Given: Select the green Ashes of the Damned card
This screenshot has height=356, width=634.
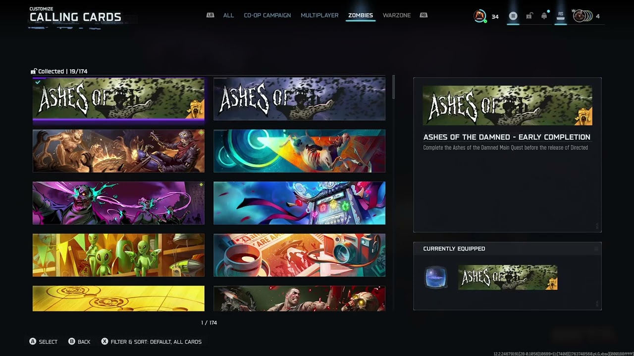Looking at the screenshot, I should [118, 99].
